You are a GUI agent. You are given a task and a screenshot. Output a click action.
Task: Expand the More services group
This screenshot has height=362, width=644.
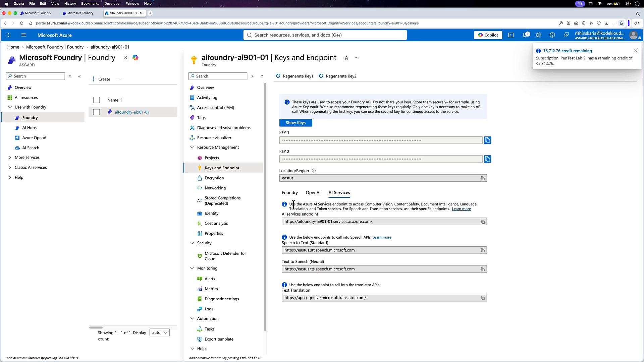point(9,158)
